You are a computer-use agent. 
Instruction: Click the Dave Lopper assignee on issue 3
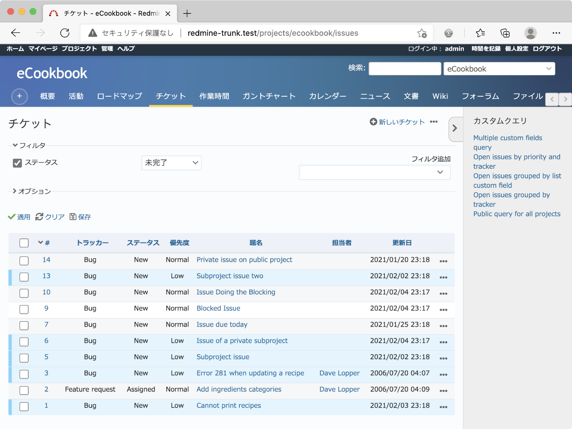pos(339,373)
